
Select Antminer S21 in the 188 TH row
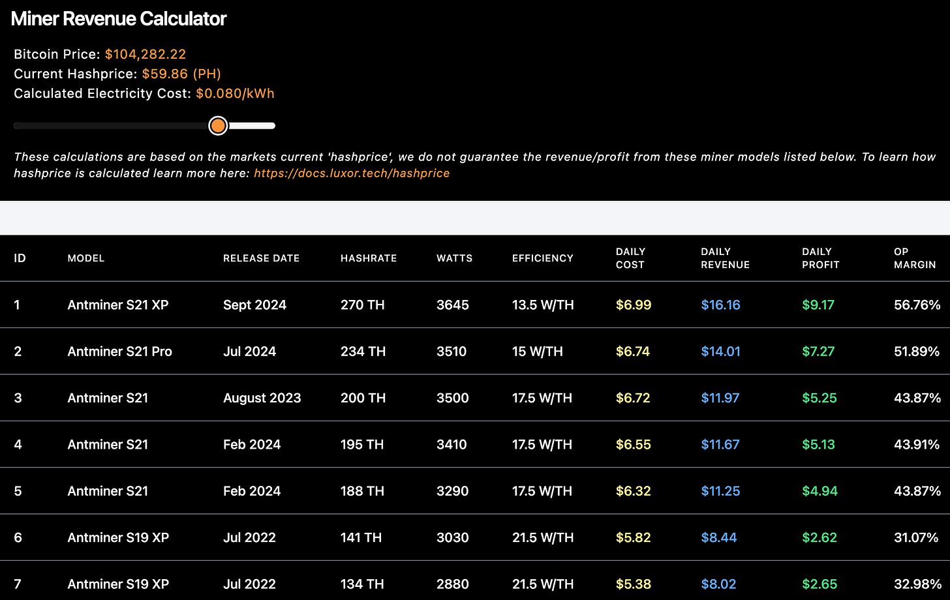(x=108, y=491)
